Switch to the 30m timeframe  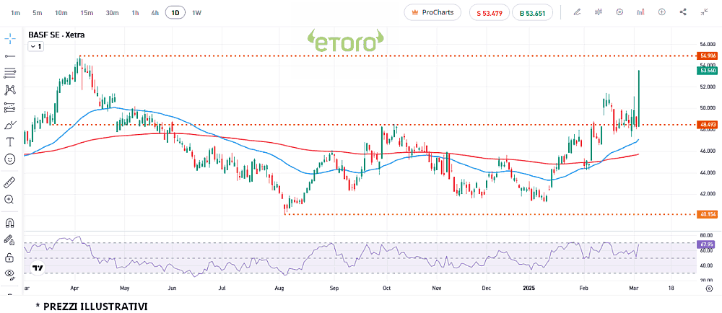[112, 13]
